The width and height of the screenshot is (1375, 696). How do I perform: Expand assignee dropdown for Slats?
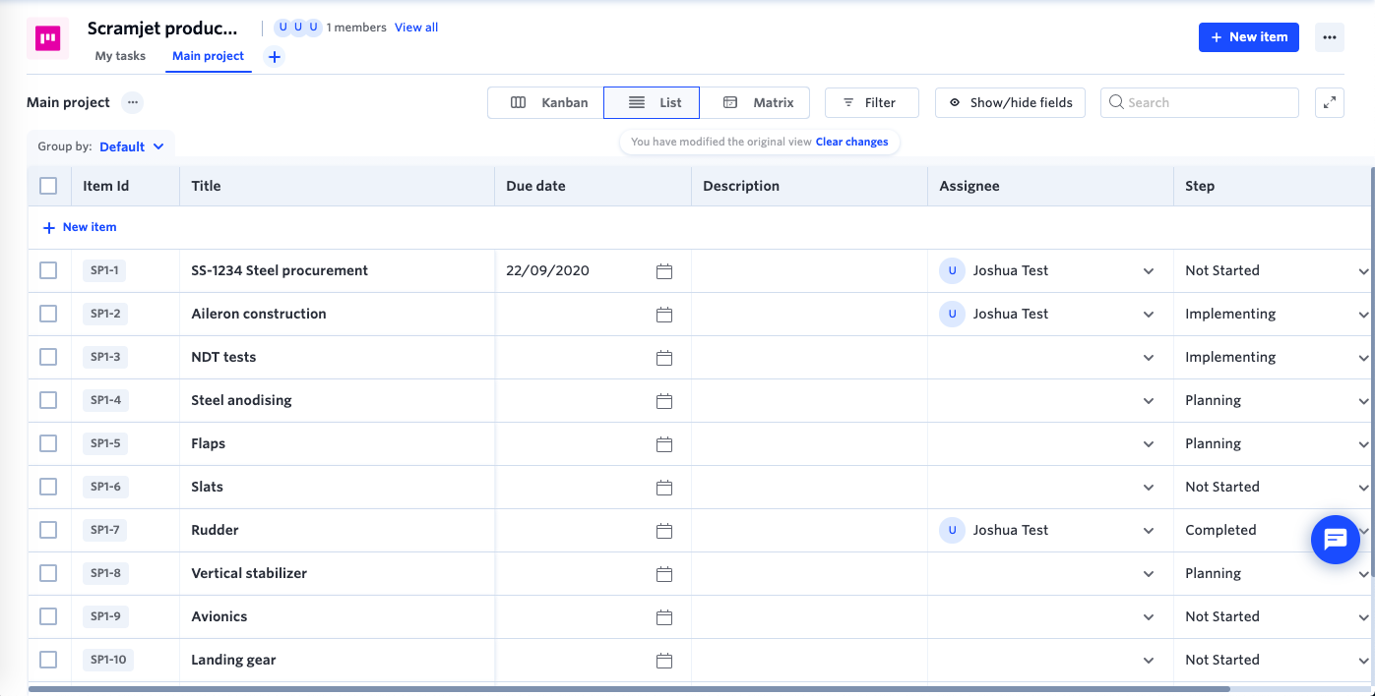point(1149,488)
